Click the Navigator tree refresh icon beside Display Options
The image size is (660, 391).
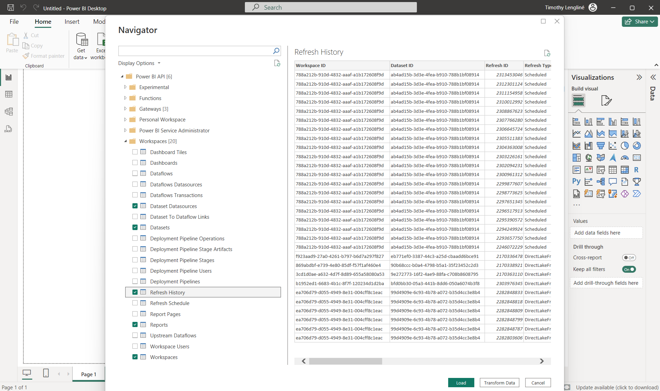click(x=277, y=63)
